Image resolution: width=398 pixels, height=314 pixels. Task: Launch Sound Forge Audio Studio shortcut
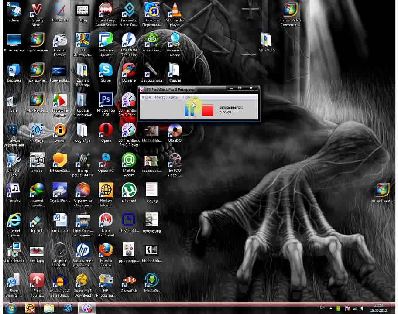106,15
